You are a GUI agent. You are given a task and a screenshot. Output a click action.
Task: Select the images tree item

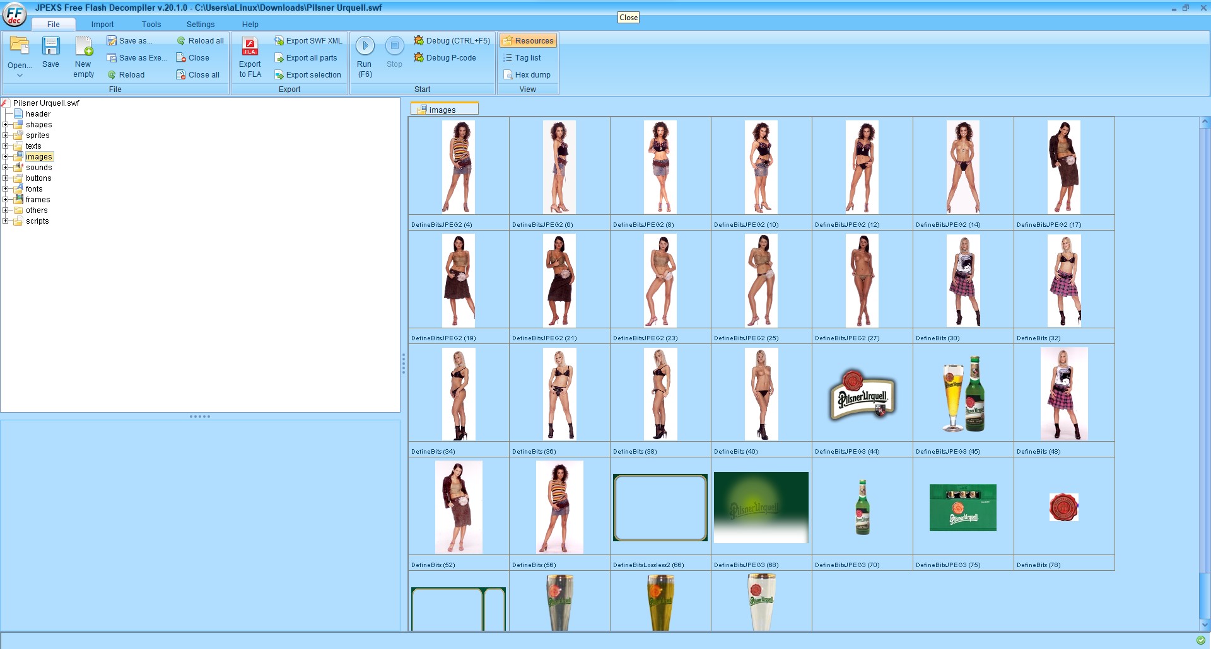[39, 157]
